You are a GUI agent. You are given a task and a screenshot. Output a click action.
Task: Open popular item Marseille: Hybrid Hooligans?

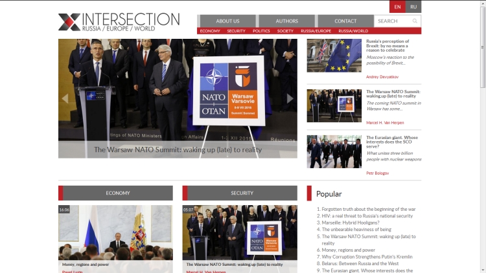pyautogui.click(x=351, y=223)
